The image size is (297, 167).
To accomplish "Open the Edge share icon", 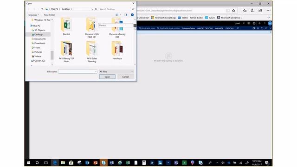I will point(260,11).
